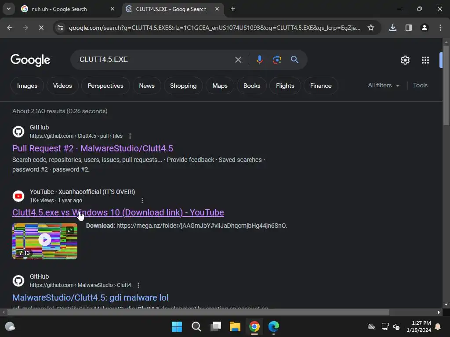This screenshot has height=337, width=450.
Task: Open the search Tools option
Action: coord(420,86)
